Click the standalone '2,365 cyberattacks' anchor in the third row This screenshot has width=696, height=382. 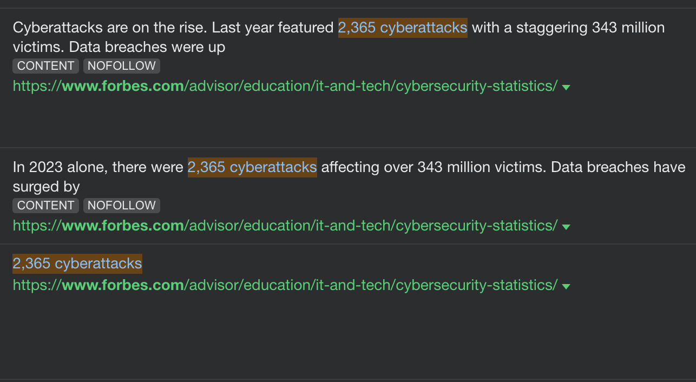[x=77, y=264]
